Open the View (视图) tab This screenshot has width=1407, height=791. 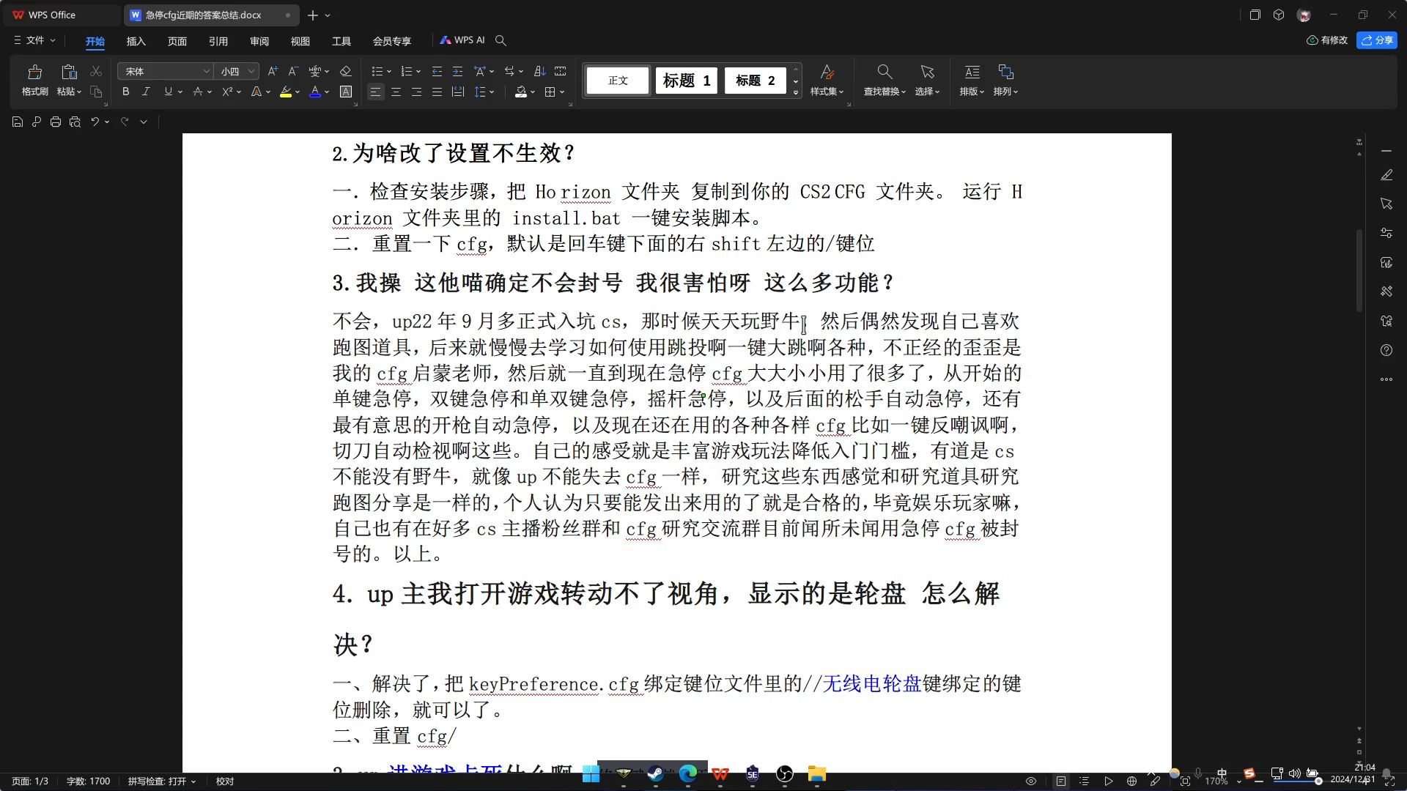pos(300,41)
